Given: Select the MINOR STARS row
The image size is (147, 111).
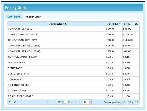Looking at the screenshot, I should [73, 63].
